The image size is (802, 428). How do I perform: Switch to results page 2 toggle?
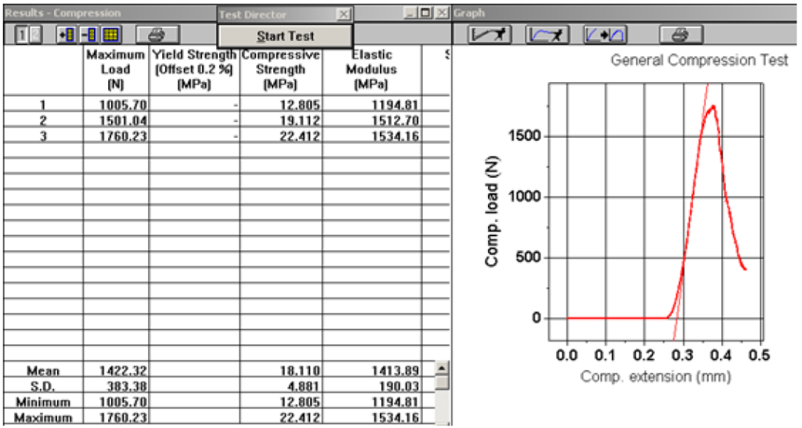tap(34, 34)
